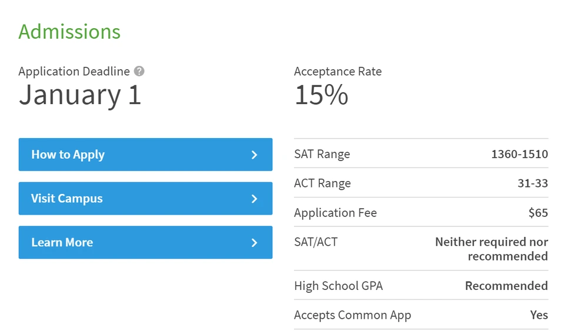Click the Application Deadline label
This screenshot has width=568, height=331.
click(x=74, y=71)
